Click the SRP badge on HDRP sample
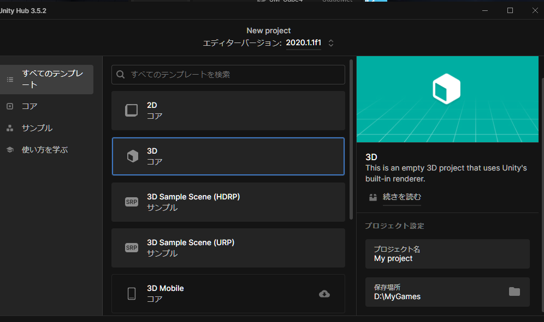Image resolution: width=544 pixels, height=322 pixels. (132, 202)
